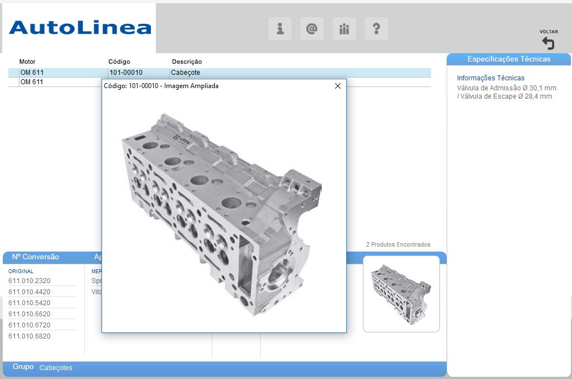
Task: Select the second OM 611 row
Action: pyautogui.click(x=32, y=82)
